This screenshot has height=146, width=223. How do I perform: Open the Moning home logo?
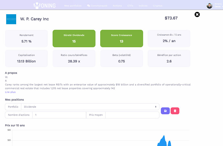tap(45, 6)
